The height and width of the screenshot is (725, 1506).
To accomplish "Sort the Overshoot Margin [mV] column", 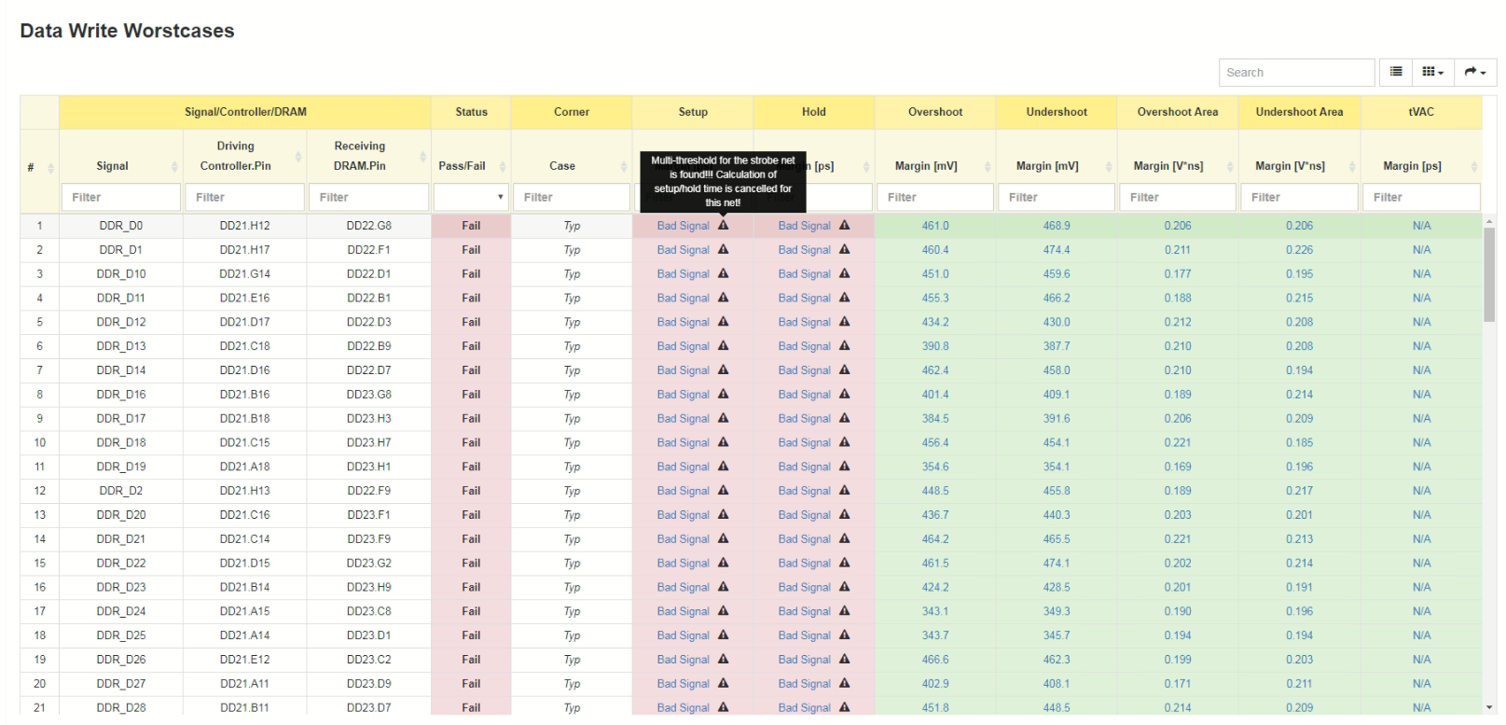I will click(988, 166).
